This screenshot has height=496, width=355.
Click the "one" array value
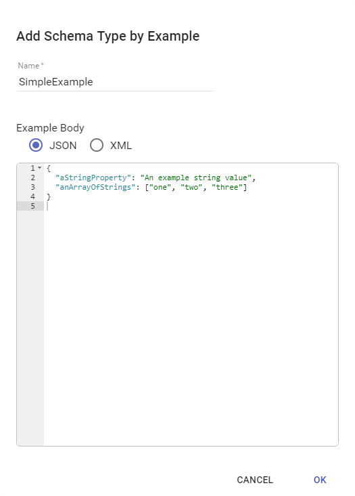[160, 187]
